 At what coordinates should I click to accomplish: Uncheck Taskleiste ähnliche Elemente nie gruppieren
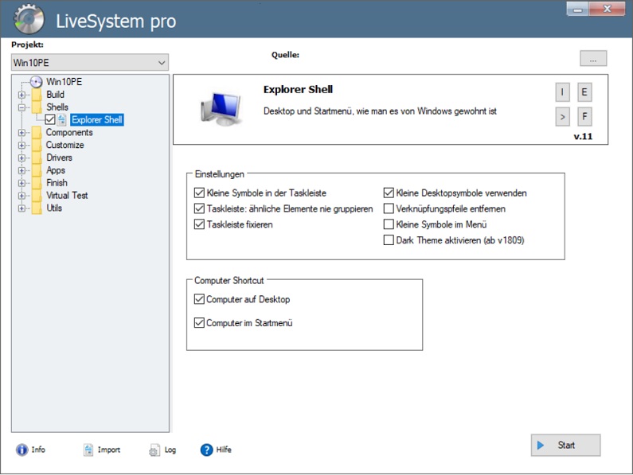coord(199,208)
